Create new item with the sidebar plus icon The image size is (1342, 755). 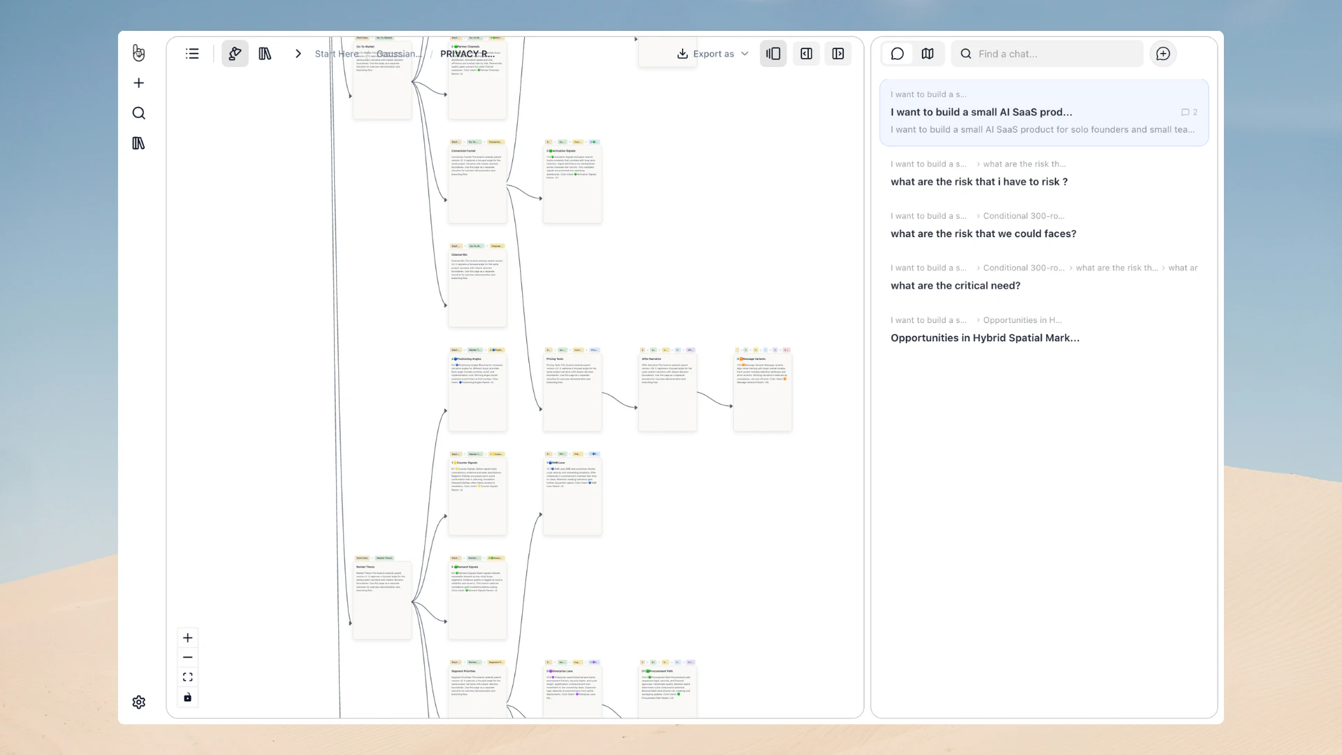point(138,82)
